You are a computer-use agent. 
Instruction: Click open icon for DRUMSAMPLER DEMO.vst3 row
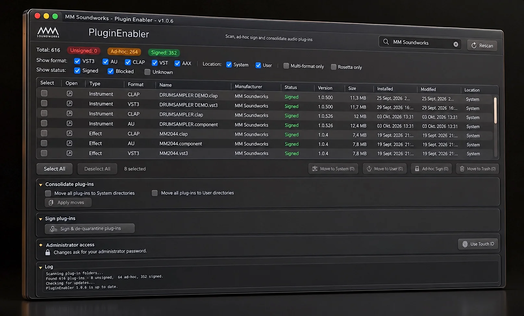pos(69,103)
